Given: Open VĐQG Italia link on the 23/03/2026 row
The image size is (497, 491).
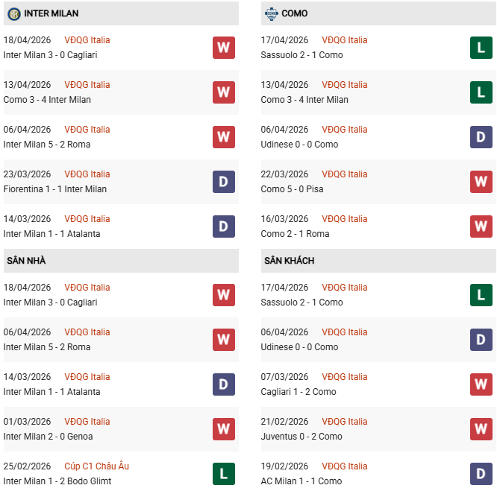Looking at the screenshot, I should point(87,174).
